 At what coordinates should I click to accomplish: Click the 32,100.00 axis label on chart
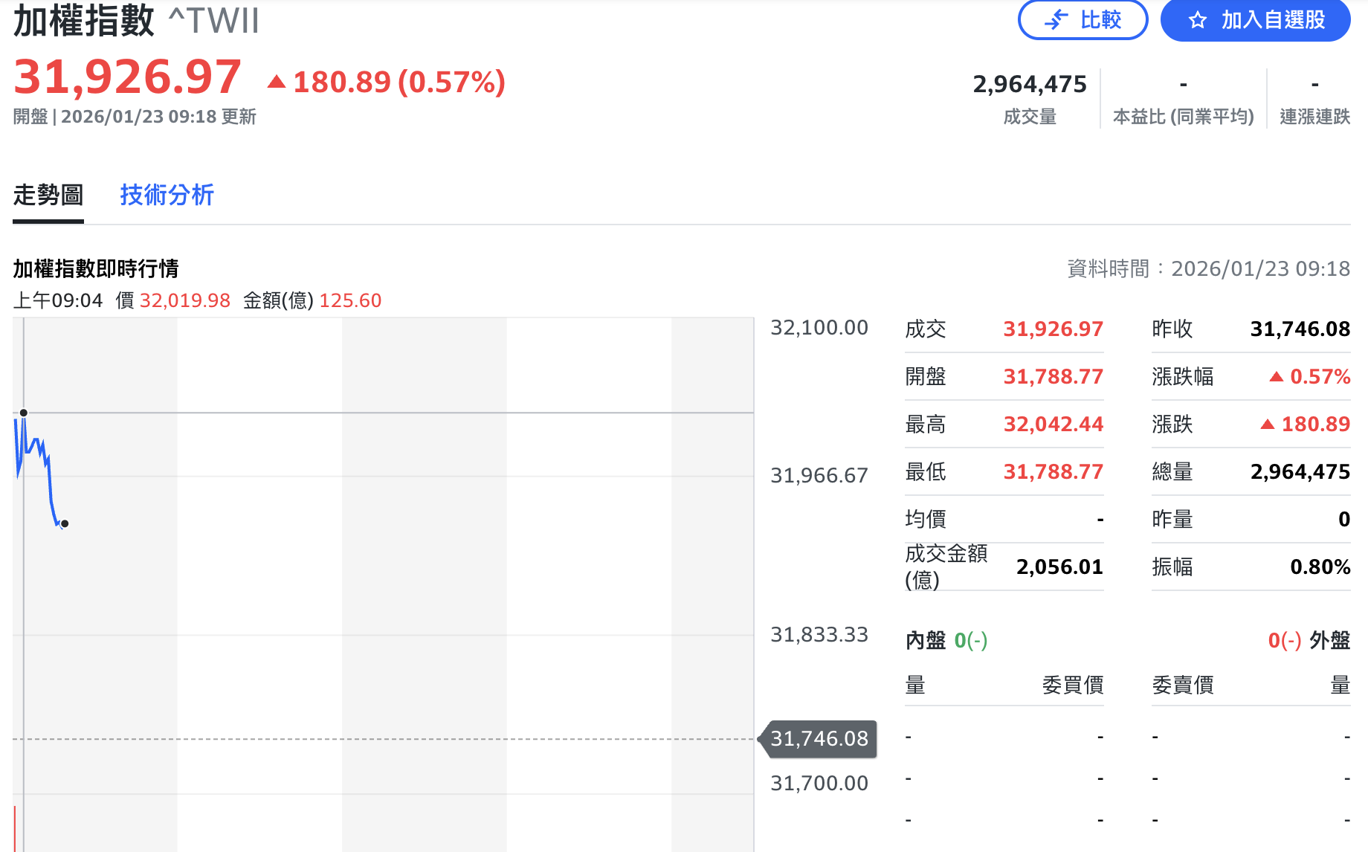819,327
